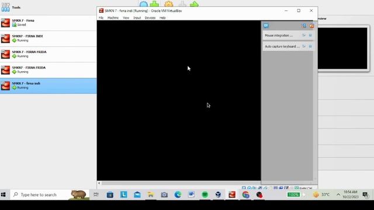Open Microsoft Edge from taskbar
This screenshot has width=374, height=210.
tap(178, 195)
